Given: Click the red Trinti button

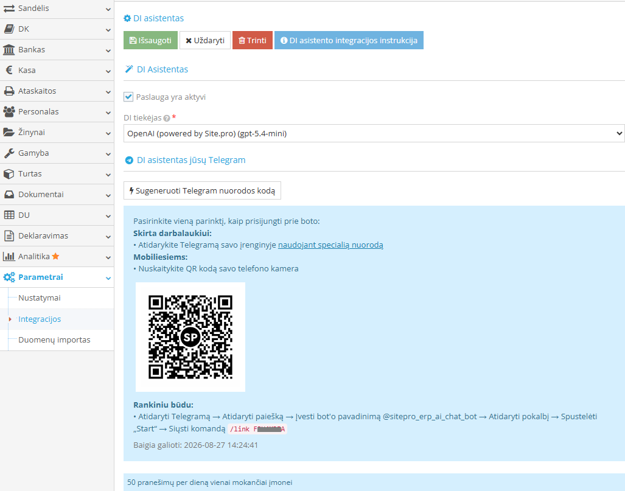Looking at the screenshot, I should [253, 40].
